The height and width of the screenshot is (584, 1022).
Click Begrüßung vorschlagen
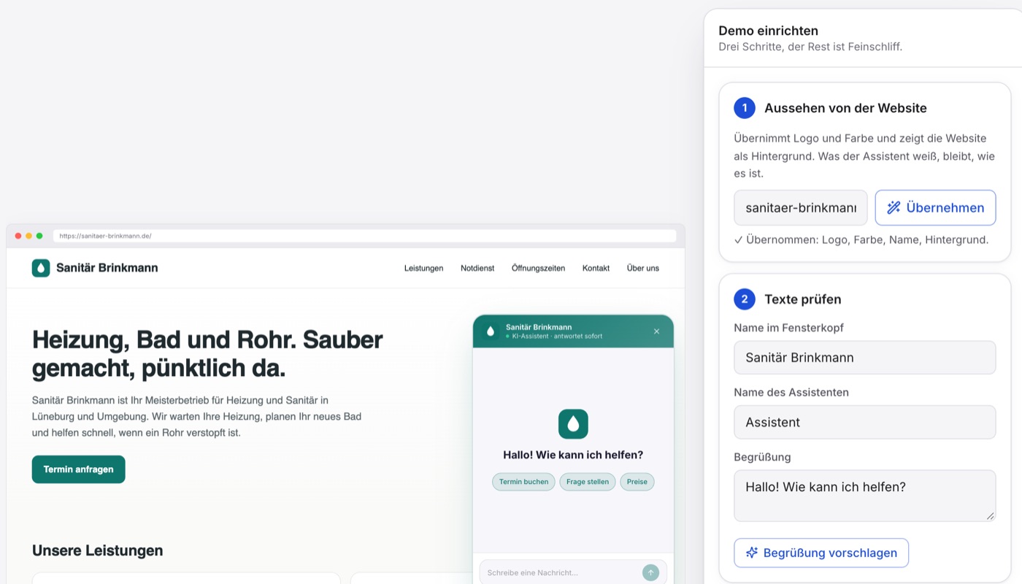tap(821, 553)
